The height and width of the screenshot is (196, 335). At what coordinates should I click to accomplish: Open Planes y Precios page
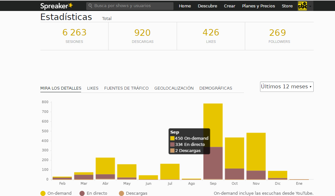(258, 6)
